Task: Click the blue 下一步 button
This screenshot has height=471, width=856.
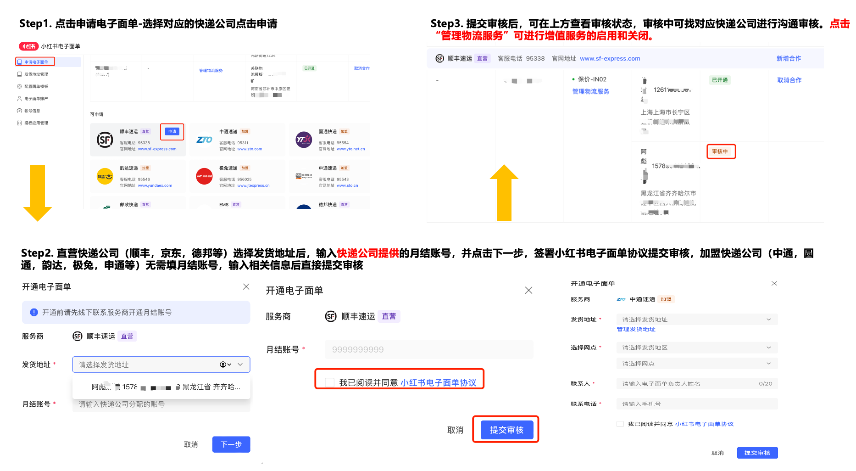Action: (231, 444)
